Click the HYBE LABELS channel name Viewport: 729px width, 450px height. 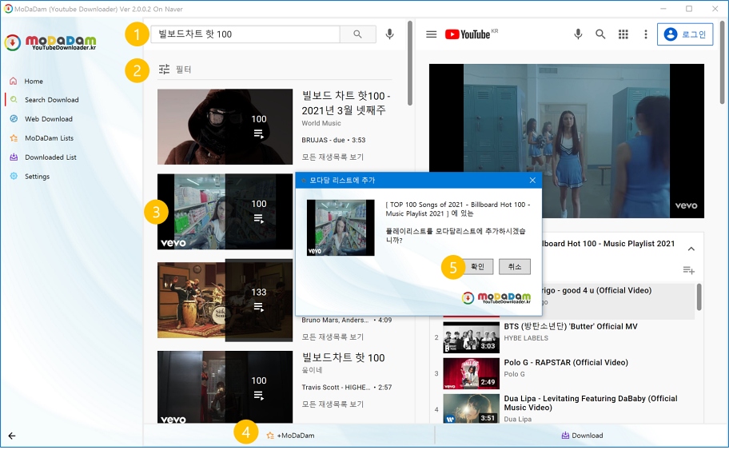[526, 338]
